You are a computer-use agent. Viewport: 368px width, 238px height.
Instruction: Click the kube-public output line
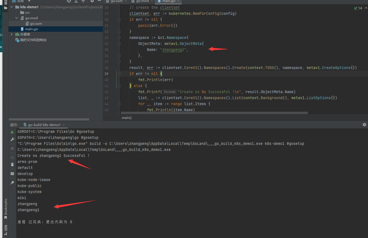coord(30,186)
